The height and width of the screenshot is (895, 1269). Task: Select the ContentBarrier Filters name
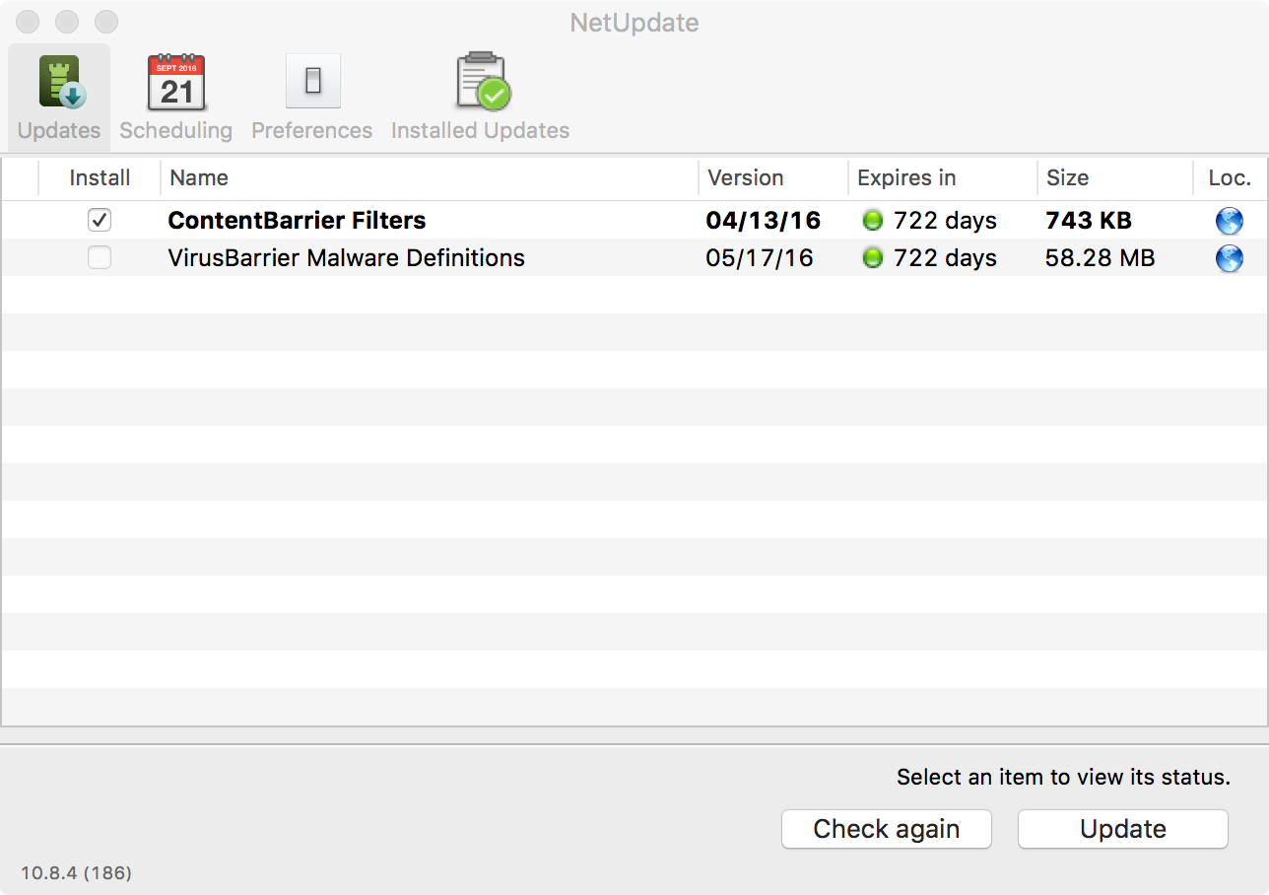pyautogui.click(x=298, y=221)
